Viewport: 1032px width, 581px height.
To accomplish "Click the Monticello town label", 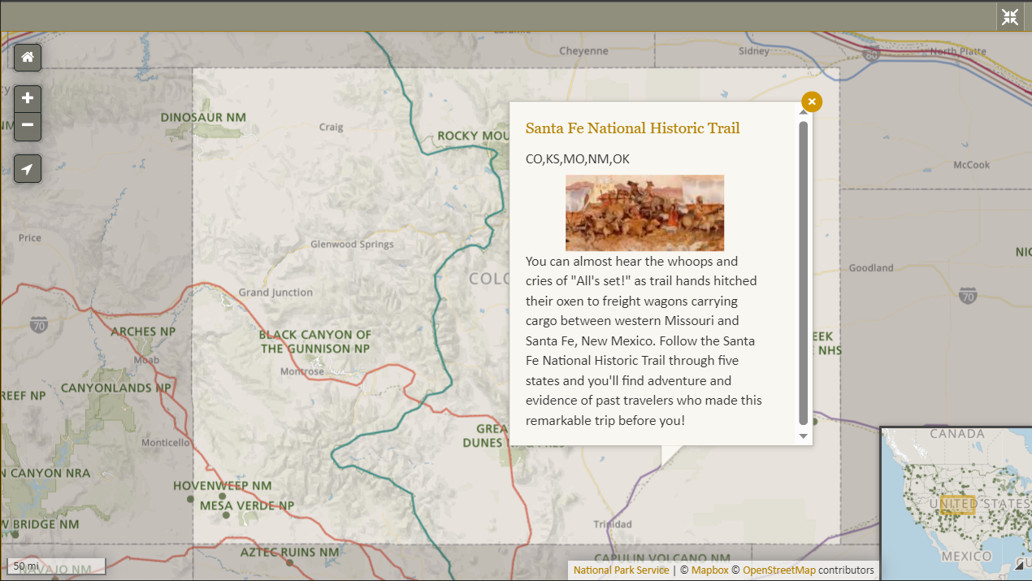I will [x=165, y=443].
